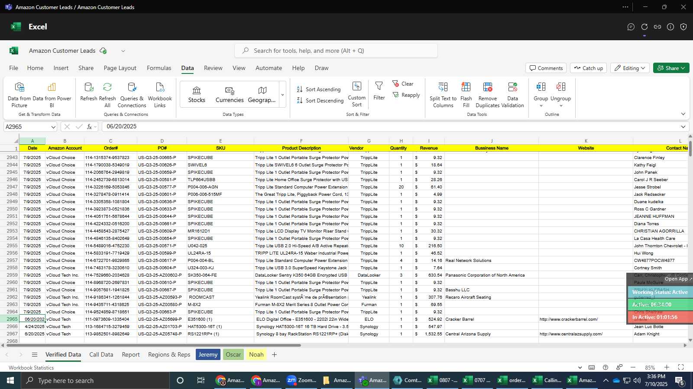Viewport: 693px width, 389px height.
Task: Open the Formulas ribbon tab
Action: click(x=159, y=68)
